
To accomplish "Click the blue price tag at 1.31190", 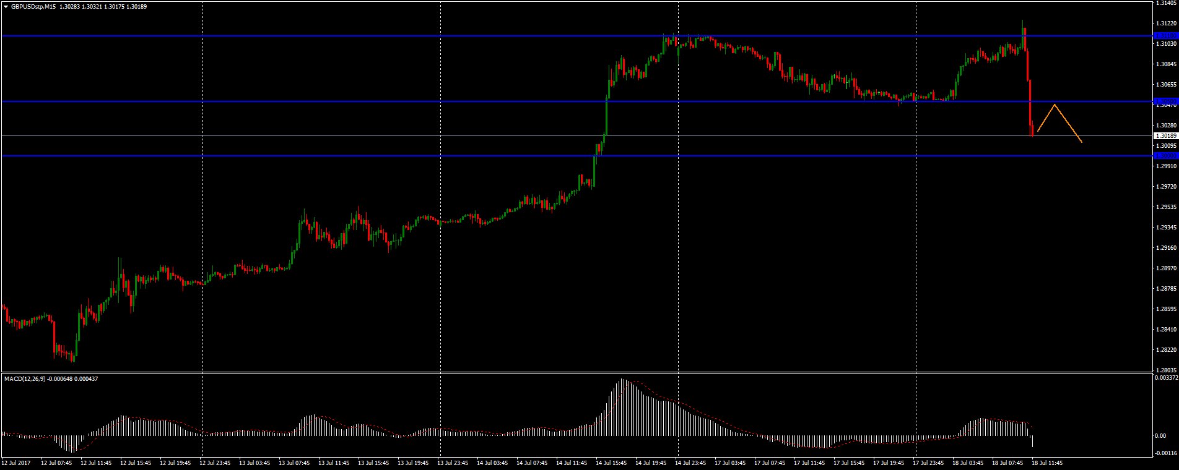I will click(x=1166, y=36).
